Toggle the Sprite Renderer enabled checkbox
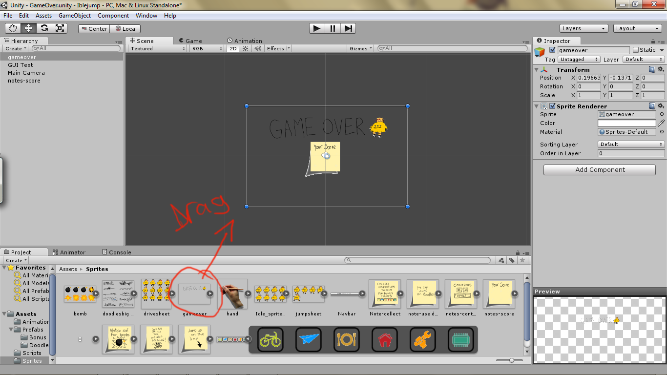Image resolution: width=667 pixels, height=375 pixels. click(x=552, y=106)
